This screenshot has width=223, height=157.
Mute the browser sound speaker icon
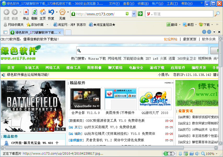point(197,154)
